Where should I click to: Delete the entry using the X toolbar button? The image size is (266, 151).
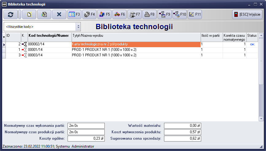59,14
